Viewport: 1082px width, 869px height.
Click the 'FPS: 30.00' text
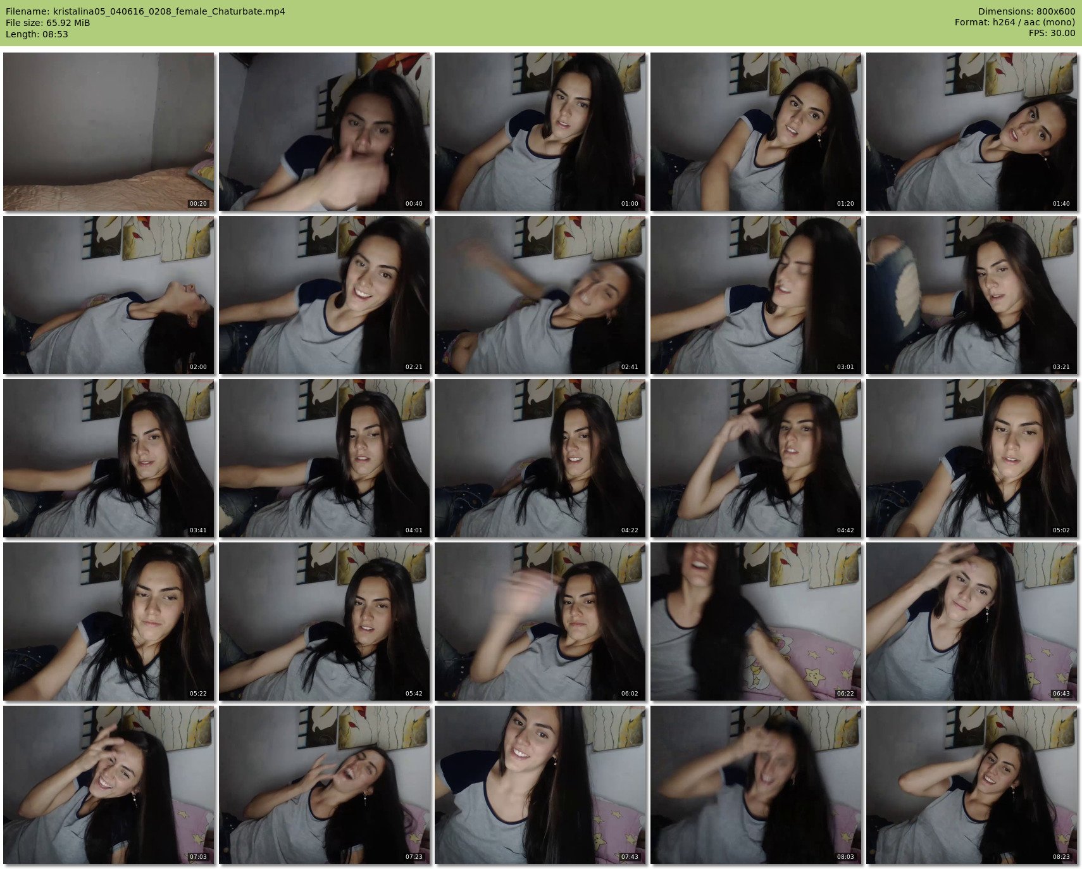pos(1052,34)
